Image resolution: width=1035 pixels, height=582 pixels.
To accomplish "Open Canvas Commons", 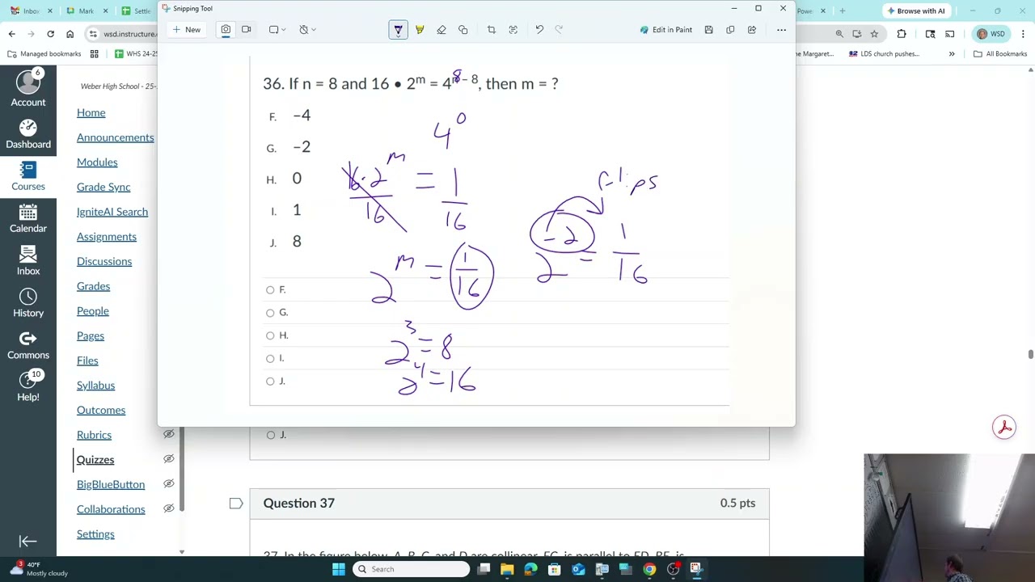I will coord(28,344).
